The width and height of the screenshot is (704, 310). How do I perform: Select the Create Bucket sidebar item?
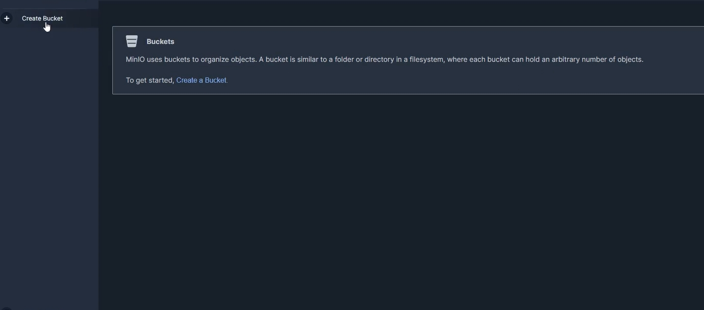[49, 18]
